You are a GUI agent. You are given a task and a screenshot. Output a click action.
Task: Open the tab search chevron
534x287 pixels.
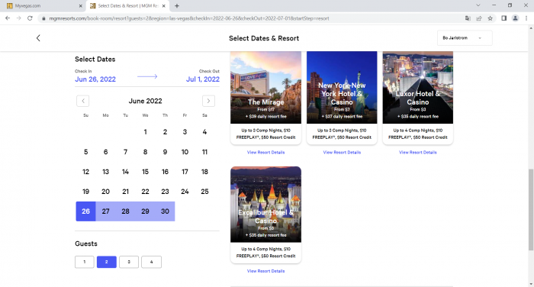(x=478, y=5)
